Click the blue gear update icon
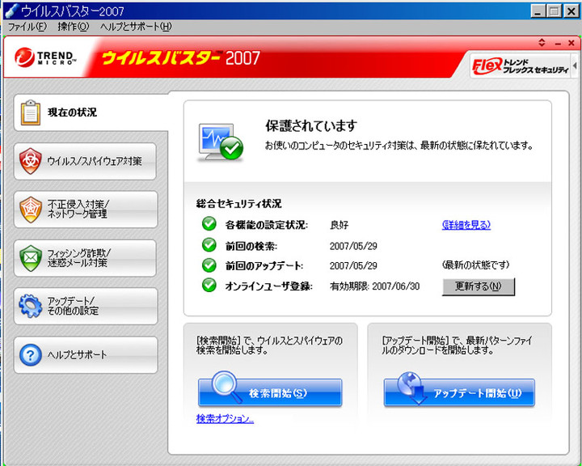 pos(31,307)
